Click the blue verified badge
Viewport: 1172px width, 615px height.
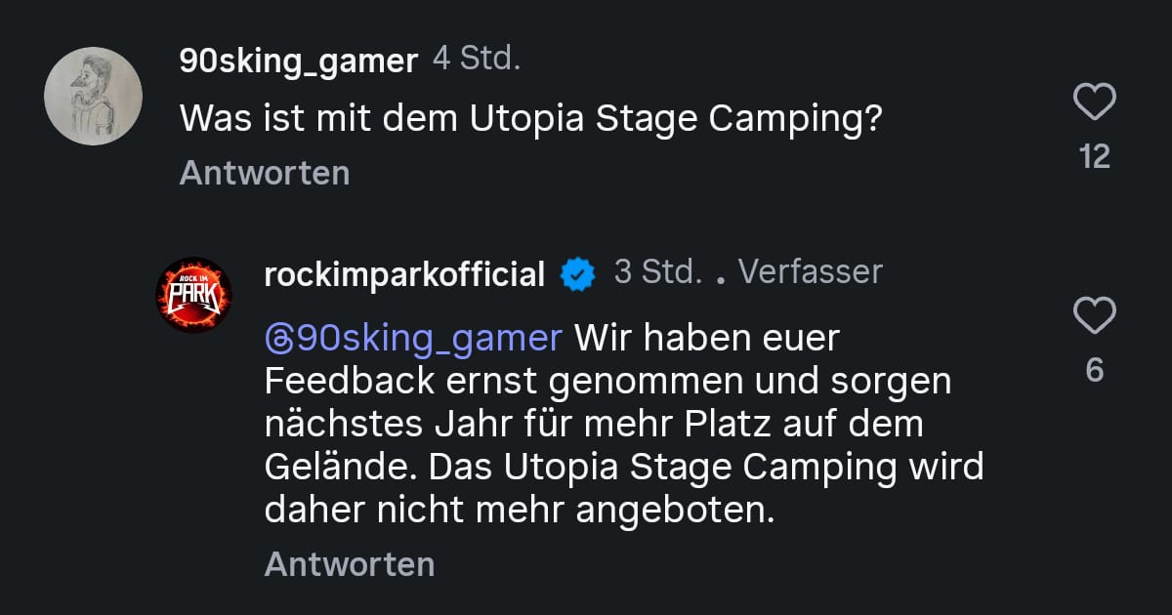pyautogui.click(x=577, y=274)
